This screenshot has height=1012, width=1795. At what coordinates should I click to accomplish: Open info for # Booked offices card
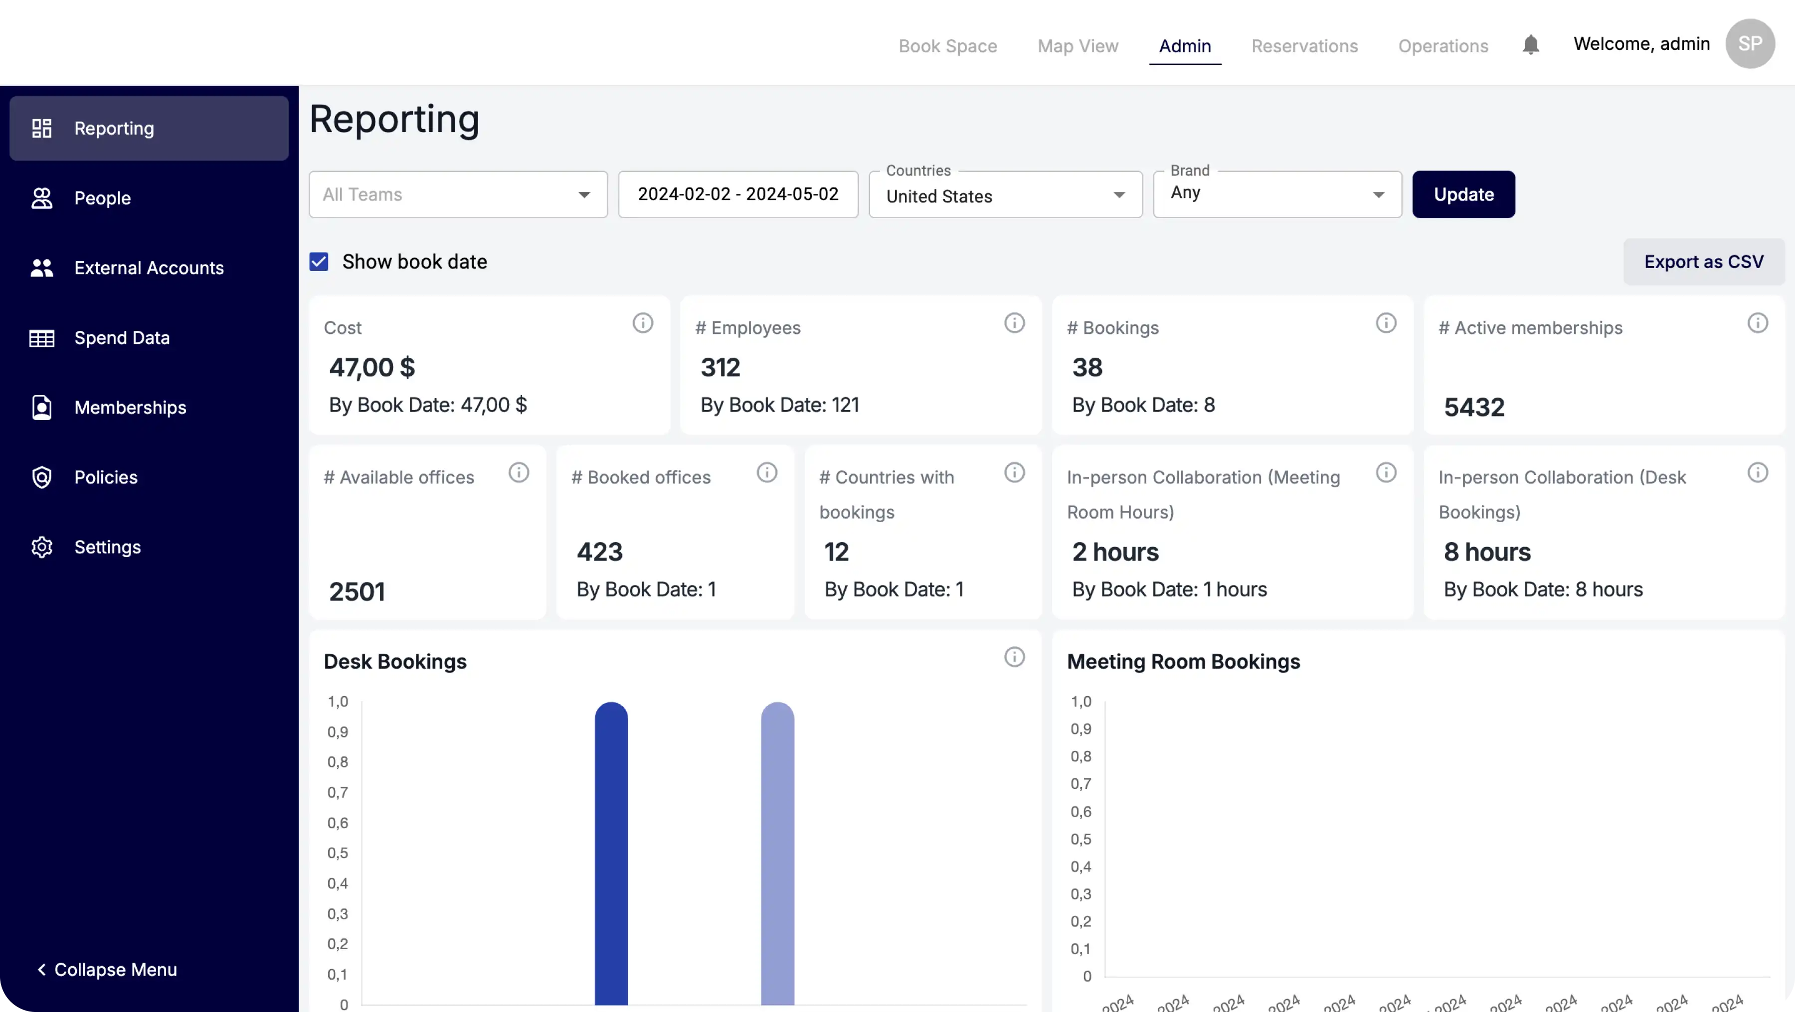[x=766, y=473]
